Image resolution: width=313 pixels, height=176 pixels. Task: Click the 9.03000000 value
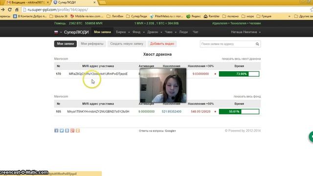pos(201,74)
